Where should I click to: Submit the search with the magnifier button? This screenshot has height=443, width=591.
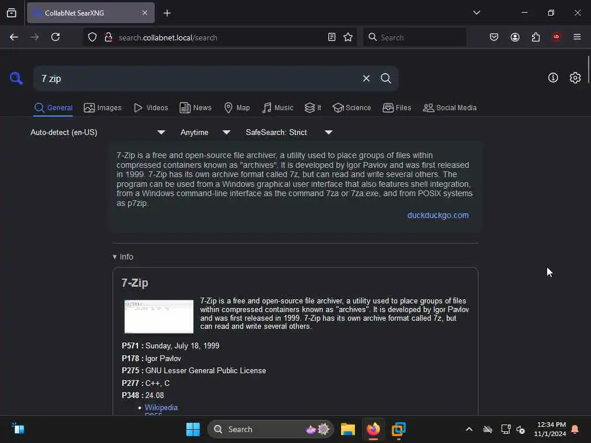(x=386, y=78)
